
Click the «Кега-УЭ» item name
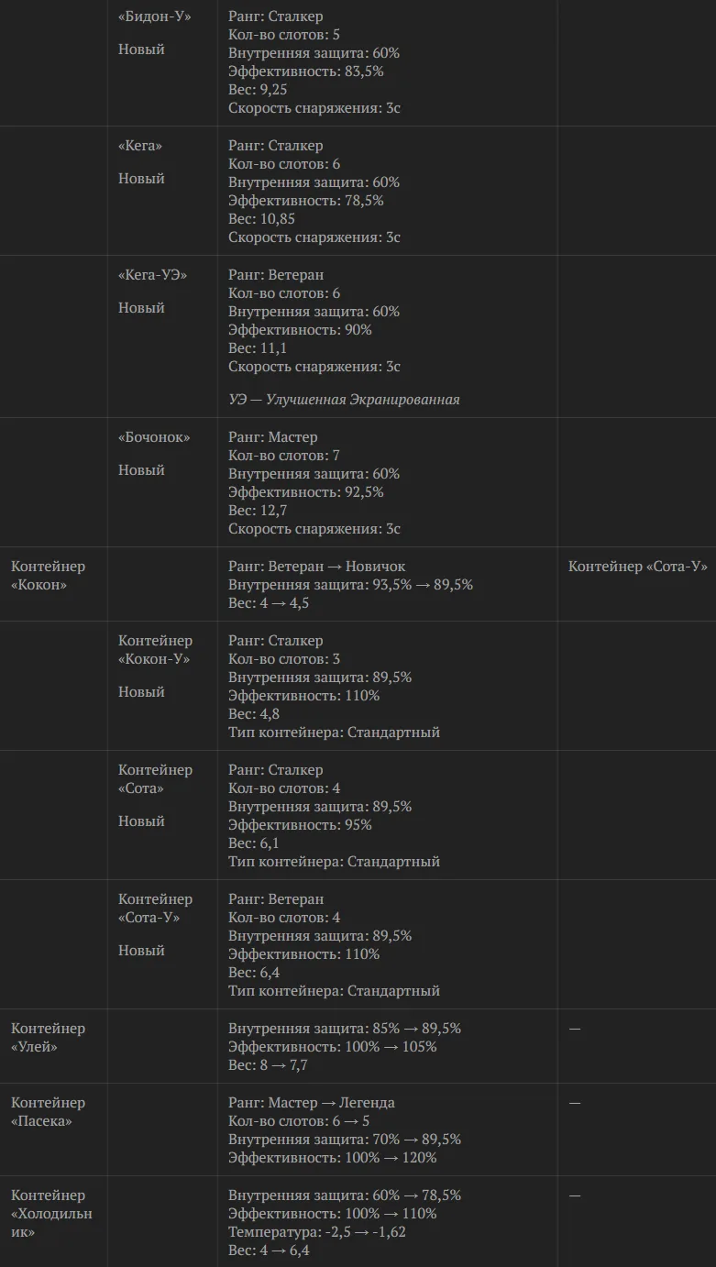(152, 275)
